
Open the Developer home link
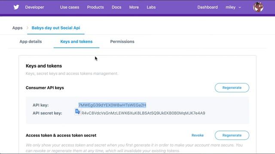pos(34,7)
